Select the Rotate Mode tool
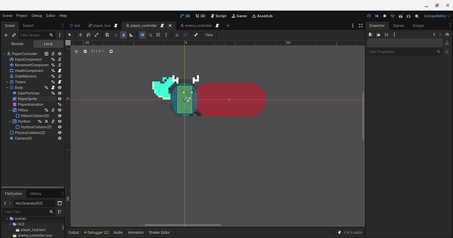 point(89,35)
